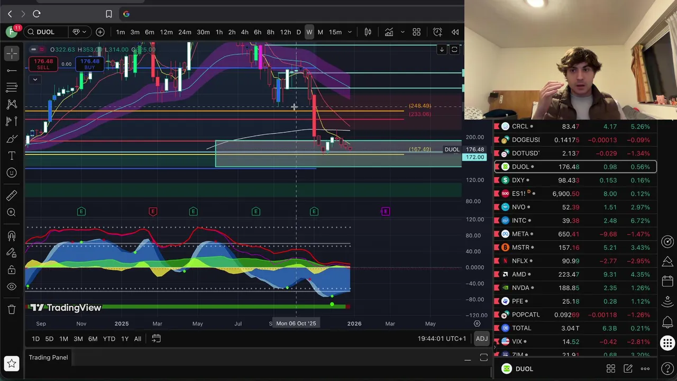Select the brush drawing tool

pyautogui.click(x=12, y=139)
